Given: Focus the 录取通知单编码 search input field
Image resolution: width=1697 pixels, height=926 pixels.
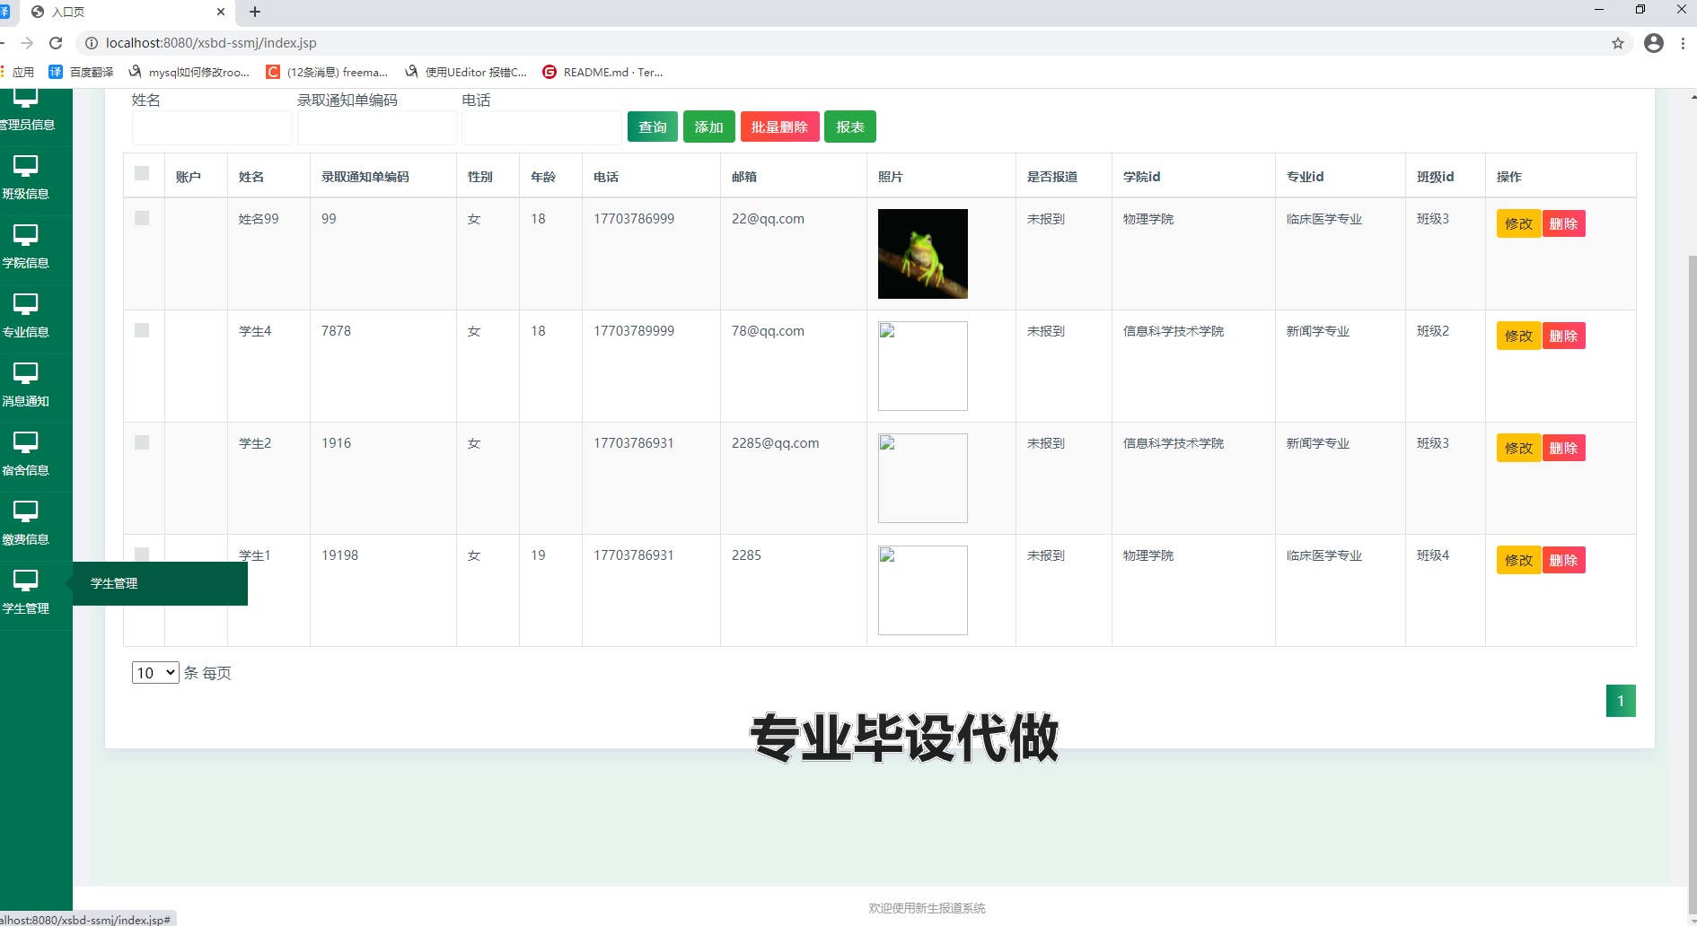Looking at the screenshot, I should tap(377, 127).
